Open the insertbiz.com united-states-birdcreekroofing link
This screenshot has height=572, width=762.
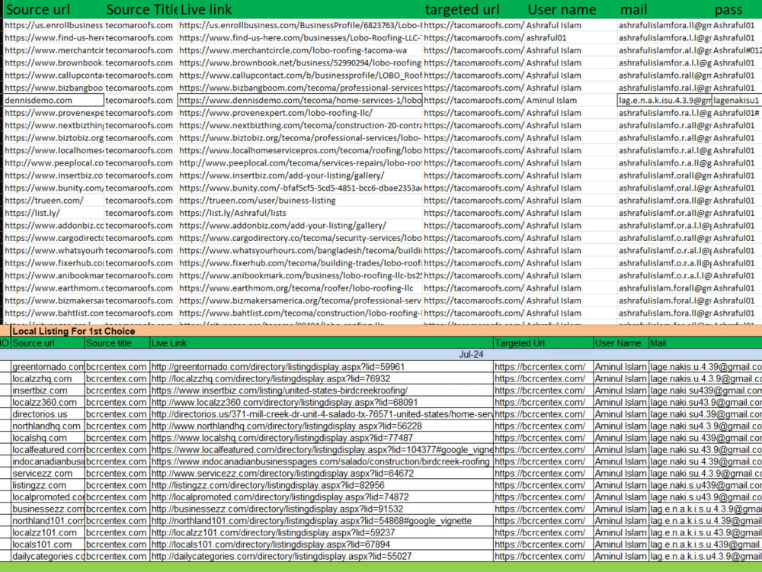click(x=280, y=390)
